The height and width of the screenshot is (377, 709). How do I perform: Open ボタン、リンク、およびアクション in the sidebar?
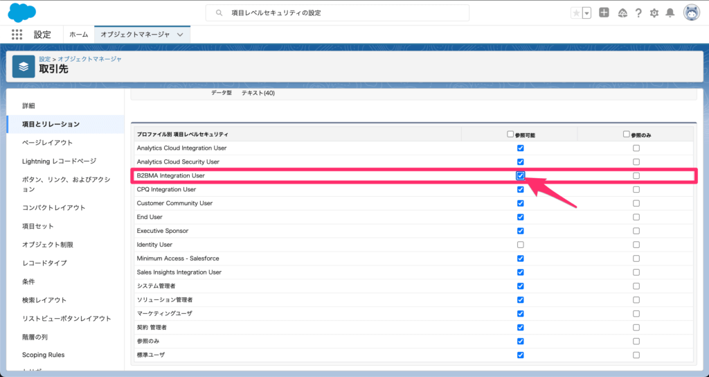click(65, 184)
